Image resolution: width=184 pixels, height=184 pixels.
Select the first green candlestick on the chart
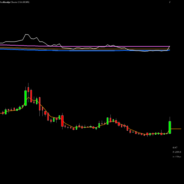pyautogui.click(x=6, y=112)
